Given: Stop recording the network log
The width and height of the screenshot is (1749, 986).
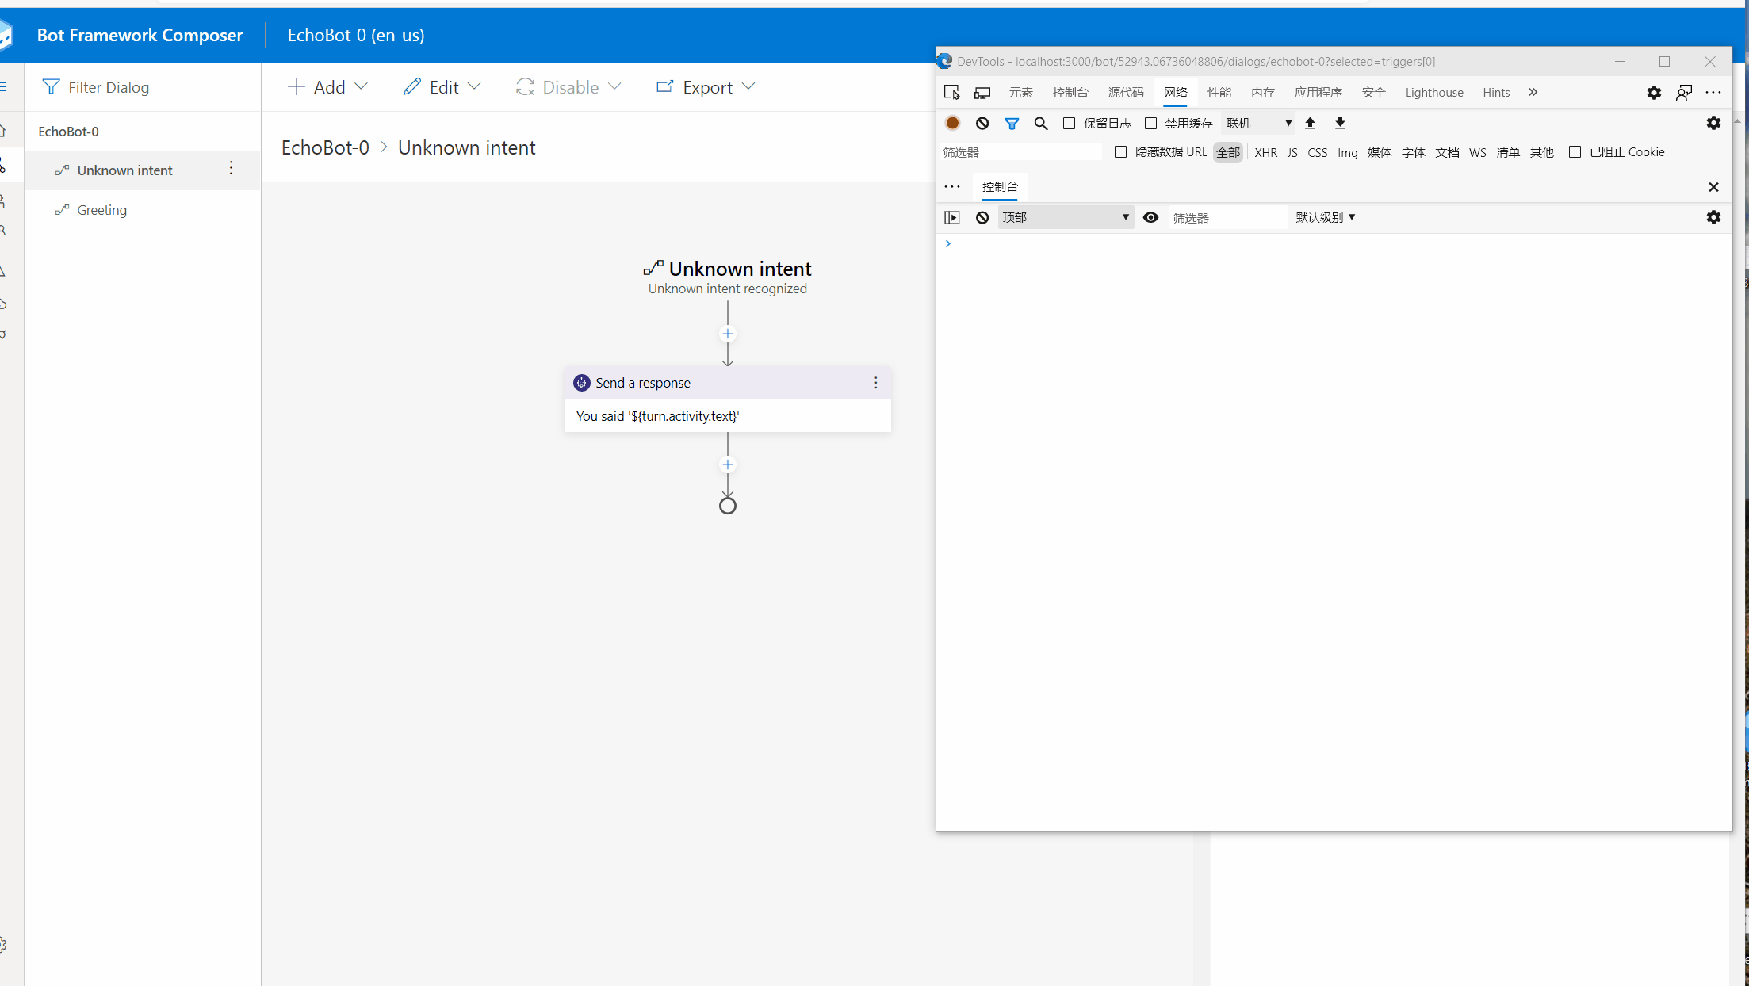Looking at the screenshot, I should click(952, 123).
